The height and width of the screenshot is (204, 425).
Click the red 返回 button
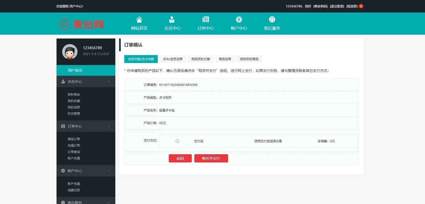click(180, 158)
